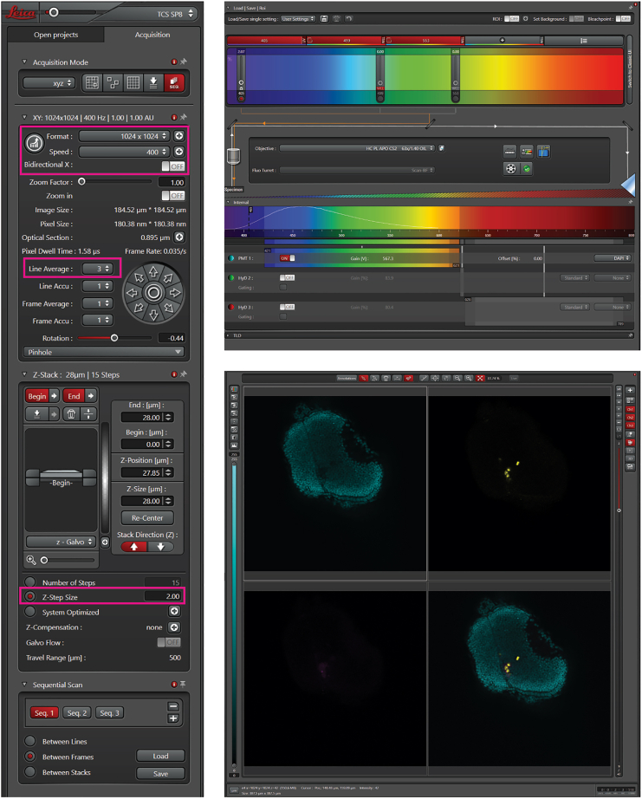Image resolution: width=642 pixels, height=799 pixels.
Task: Select the Number of Steps radio button
Action: pos(31,581)
